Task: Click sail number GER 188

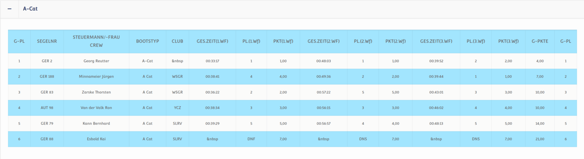Action: click(47, 77)
